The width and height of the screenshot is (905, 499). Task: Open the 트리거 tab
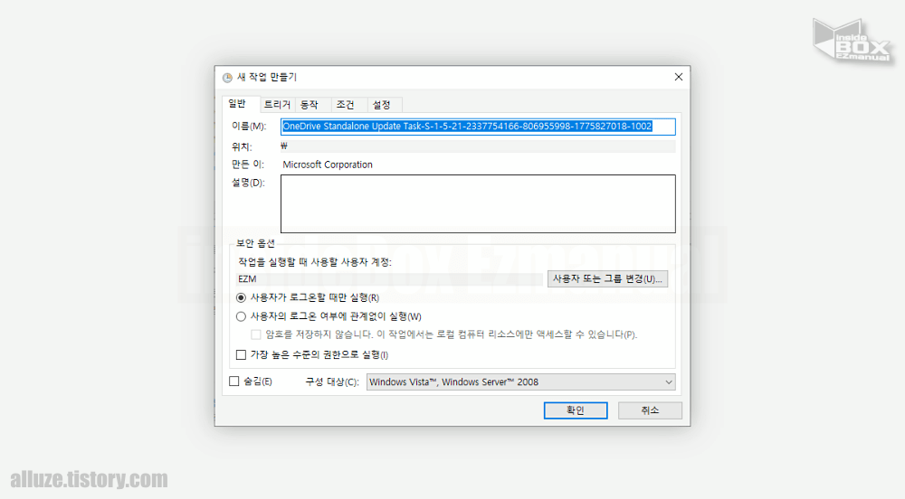tap(277, 105)
